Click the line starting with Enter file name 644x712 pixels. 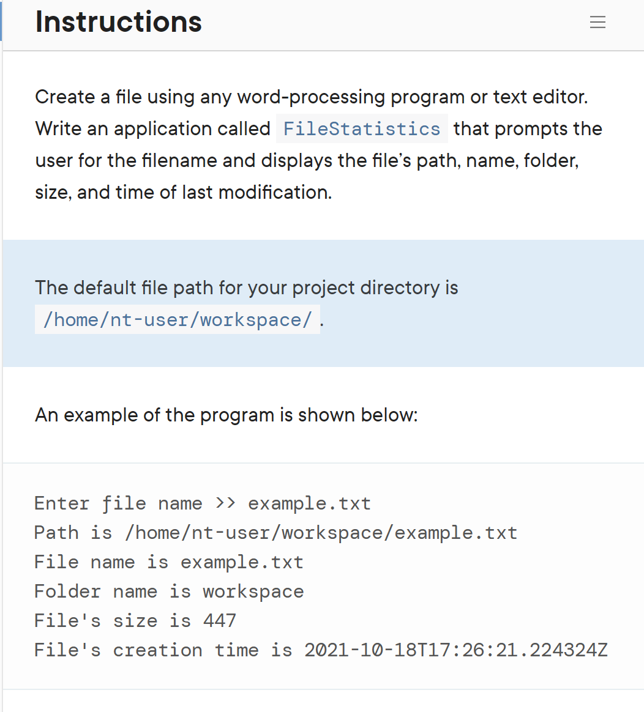[202, 503]
